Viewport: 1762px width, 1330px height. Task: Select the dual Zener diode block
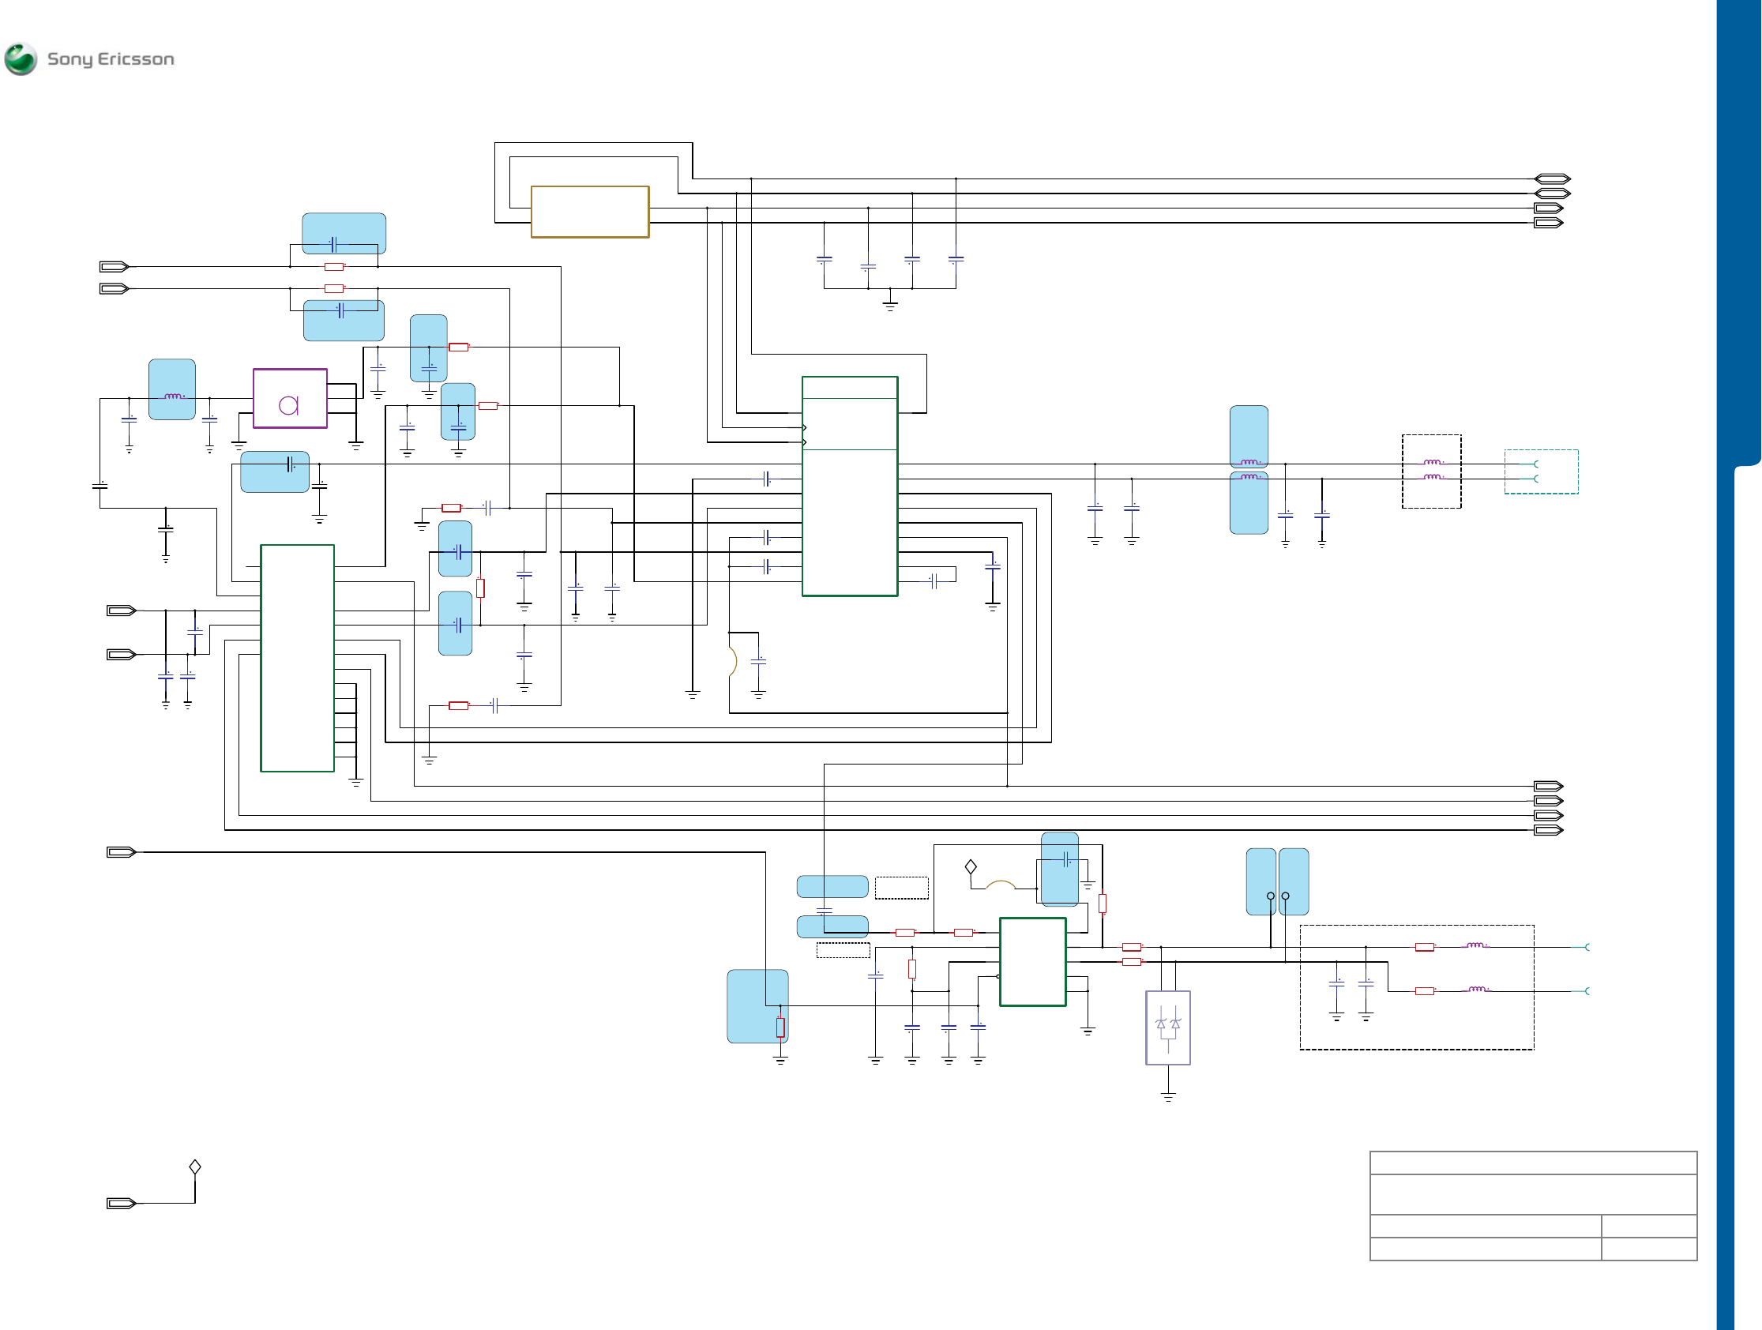click(1168, 1028)
